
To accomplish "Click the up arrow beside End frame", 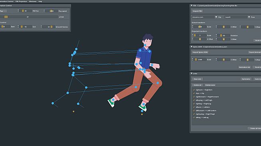I will [x=18, y=26].
